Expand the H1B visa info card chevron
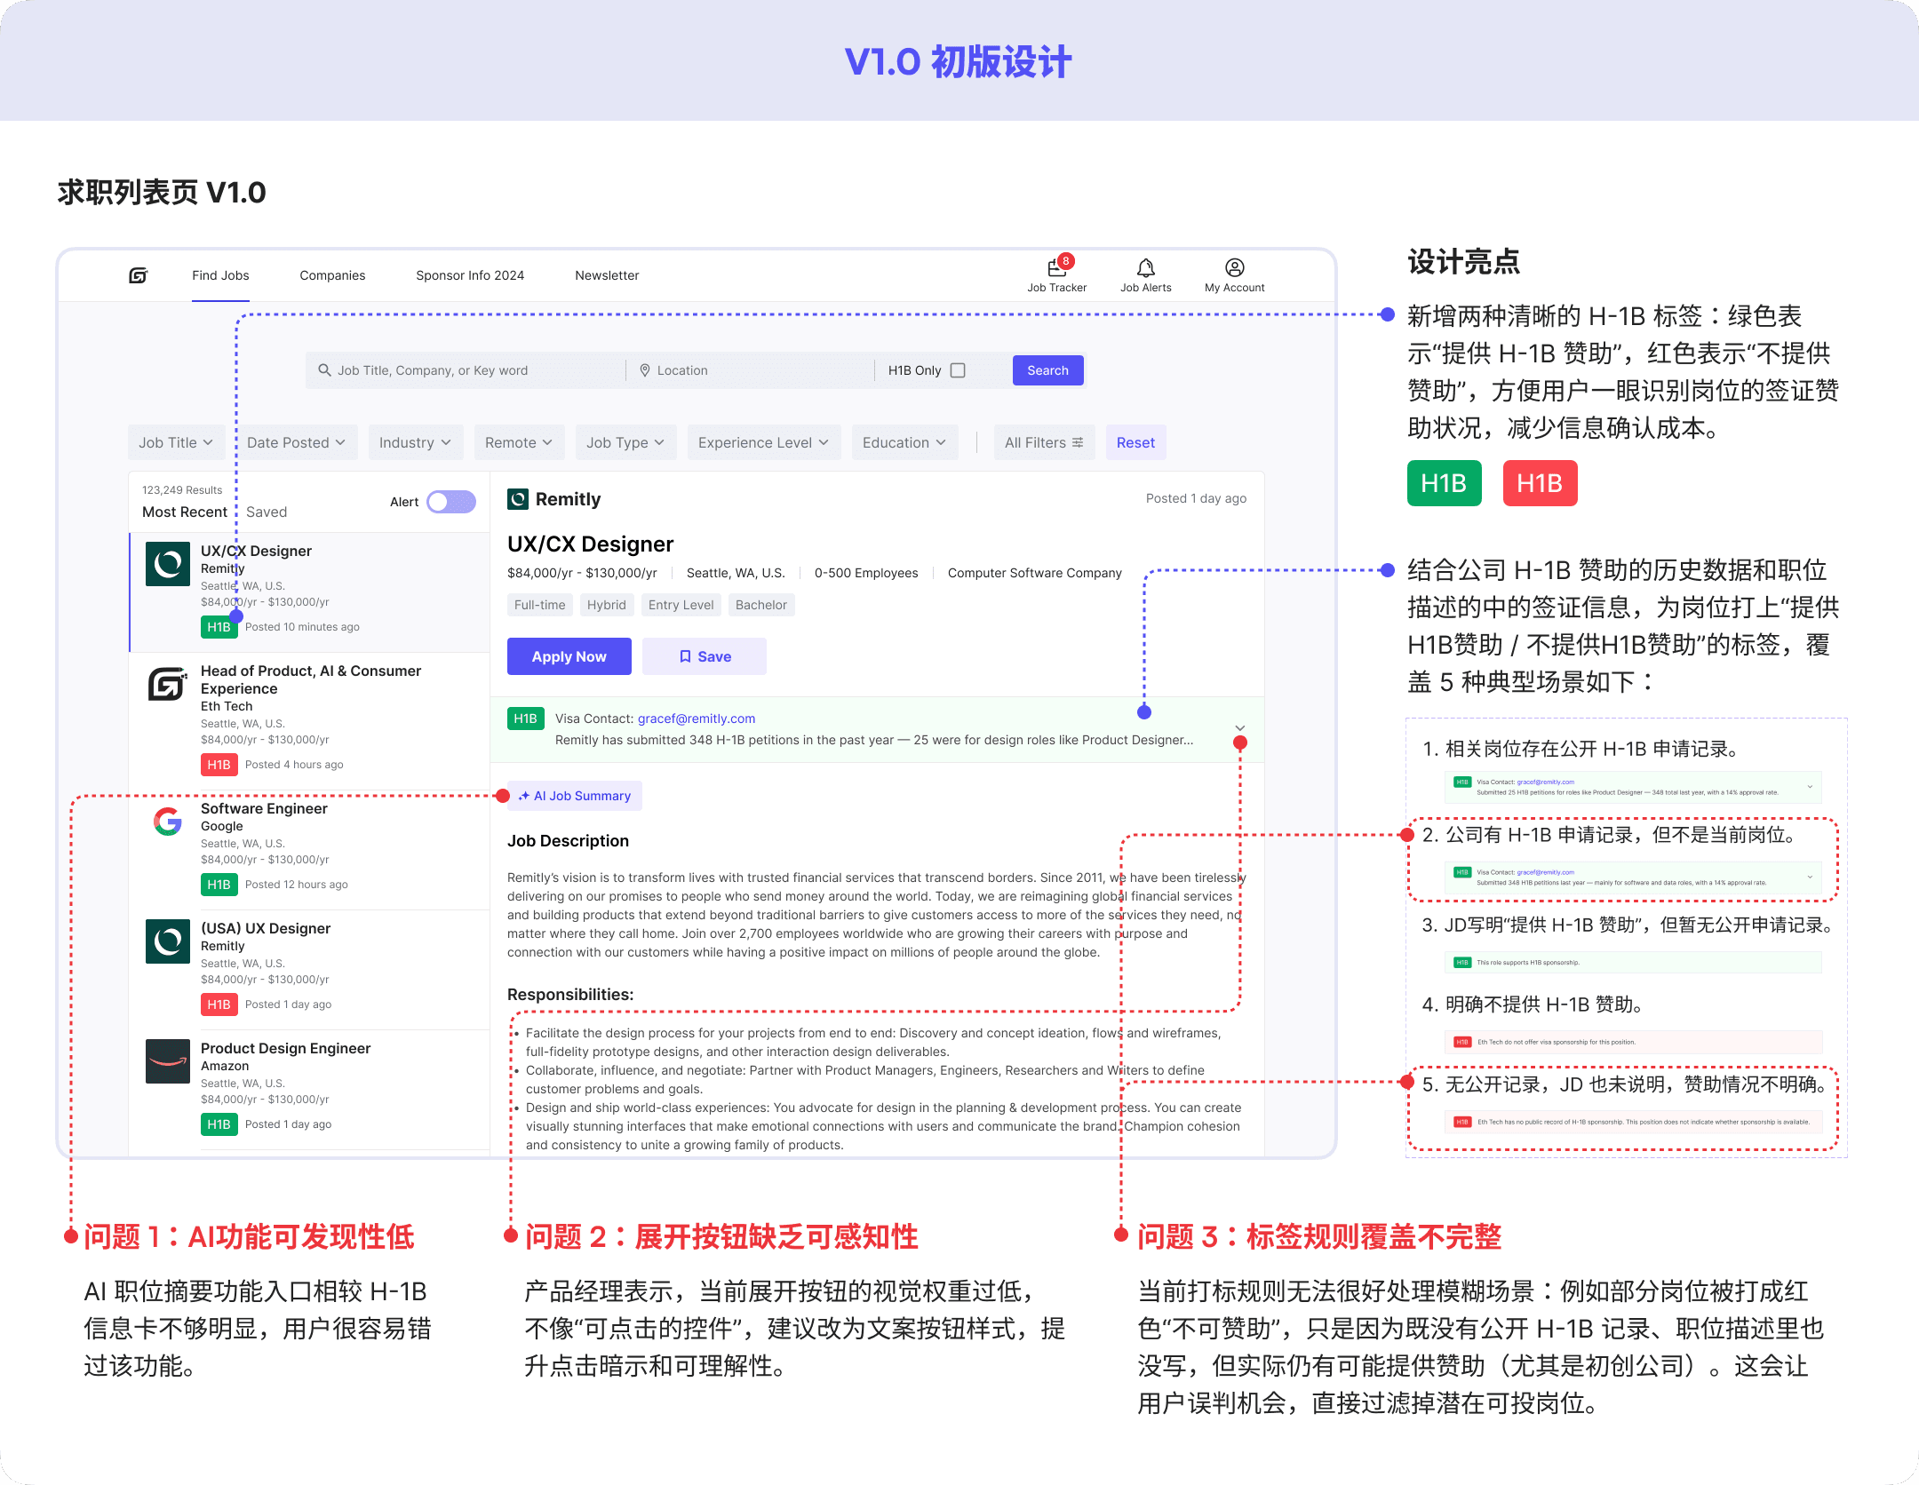 tap(1240, 728)
